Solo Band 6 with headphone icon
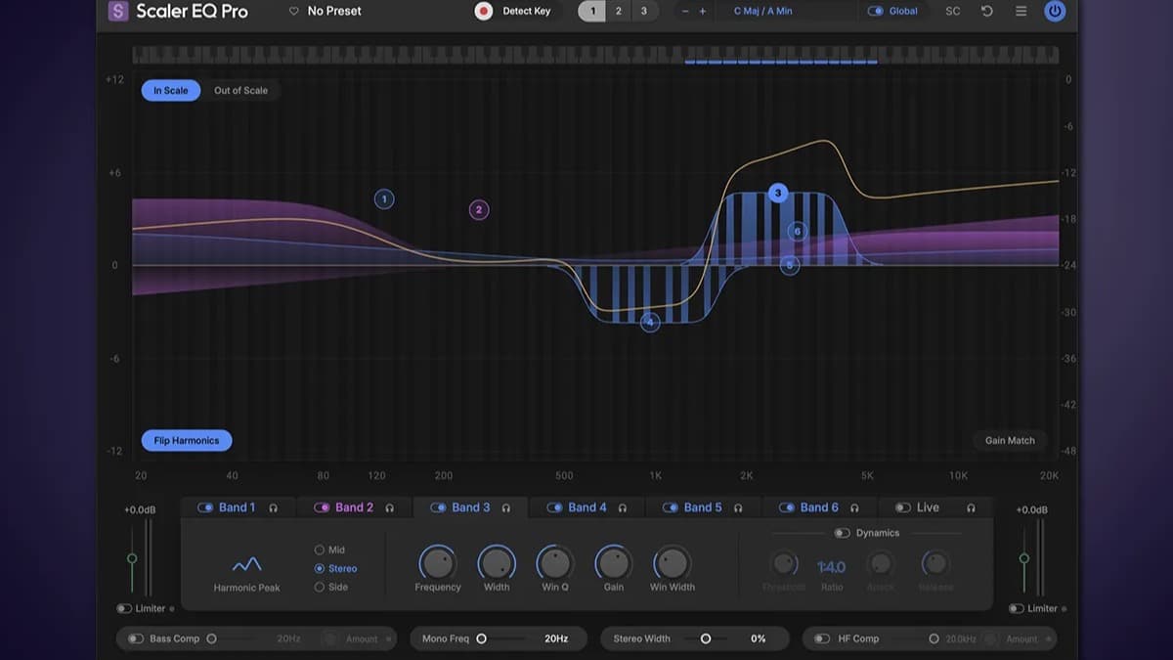This screenshot has height=660, width=1173. 854,508
